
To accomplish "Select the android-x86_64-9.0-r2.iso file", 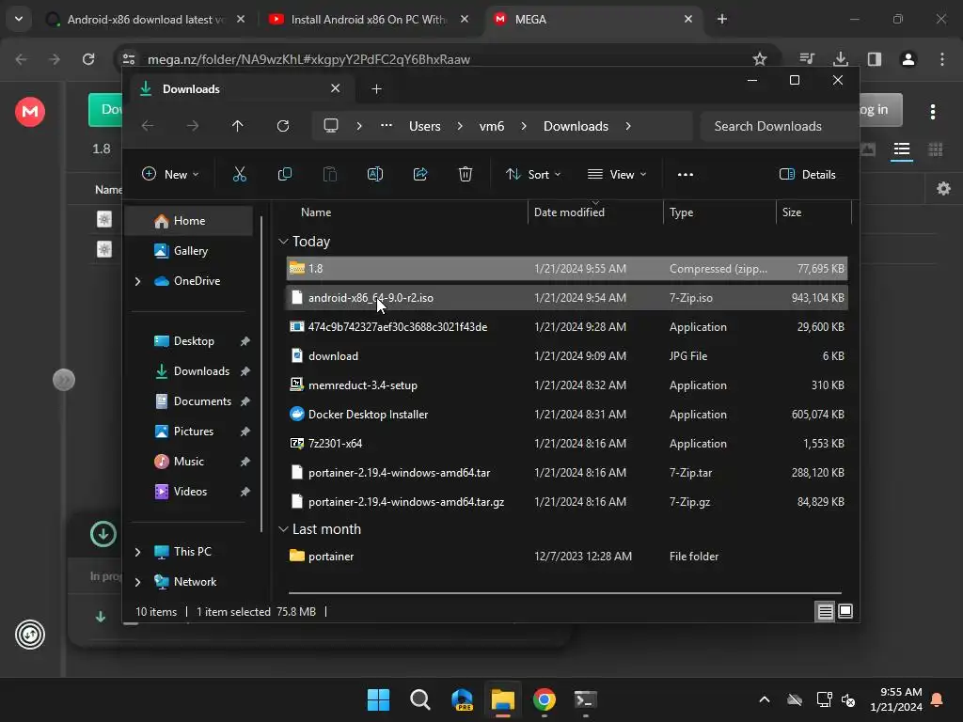I will click(x=567, y=298).
